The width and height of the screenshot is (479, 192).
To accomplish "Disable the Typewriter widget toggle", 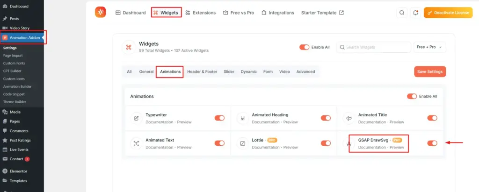I will pyautogui.click(x=219, y=118).
